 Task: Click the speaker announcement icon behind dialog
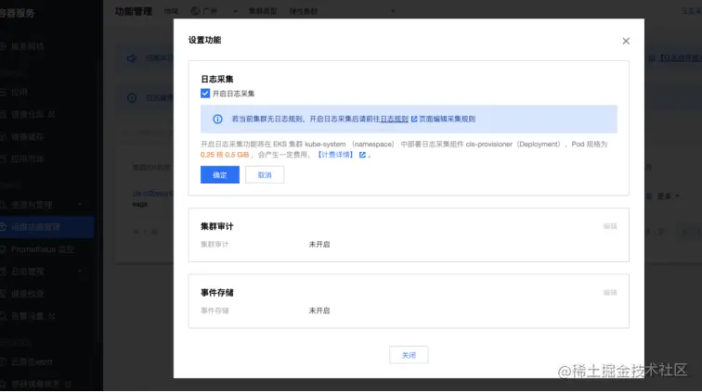[x=131, y=58]
